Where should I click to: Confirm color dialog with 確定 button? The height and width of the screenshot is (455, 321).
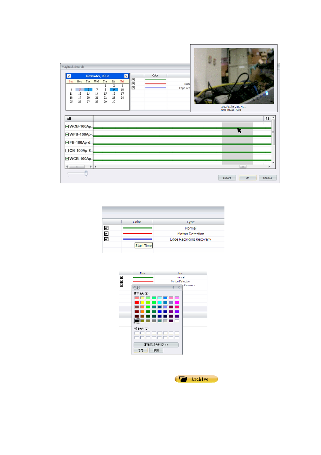point(141,351)
